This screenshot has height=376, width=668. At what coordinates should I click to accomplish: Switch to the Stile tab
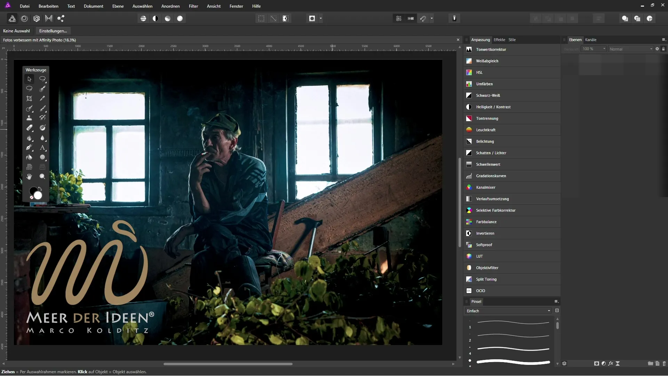(512, 40)
